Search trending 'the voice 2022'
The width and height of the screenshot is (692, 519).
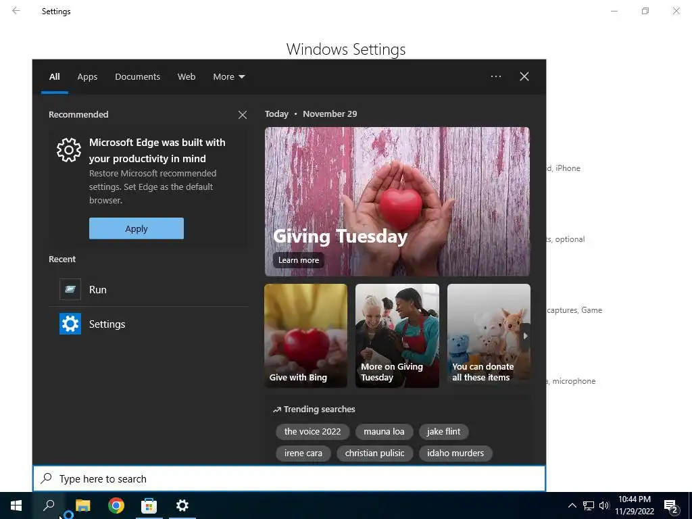312,432
